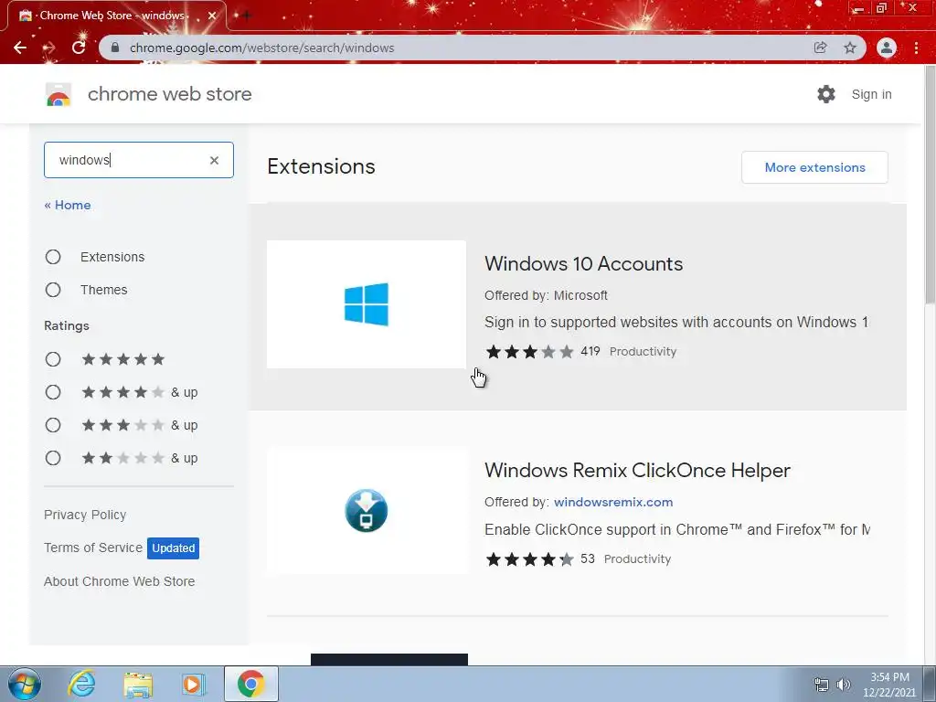Click the star rating for ClickOnce Helper
Viewport: 936px width, 702px height.
coord(529,559)
